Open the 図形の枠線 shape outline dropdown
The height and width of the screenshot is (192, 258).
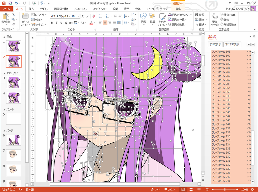click(177, 20)
